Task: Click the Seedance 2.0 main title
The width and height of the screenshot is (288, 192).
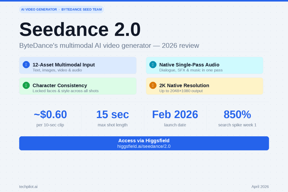Action: click(80, 30)
